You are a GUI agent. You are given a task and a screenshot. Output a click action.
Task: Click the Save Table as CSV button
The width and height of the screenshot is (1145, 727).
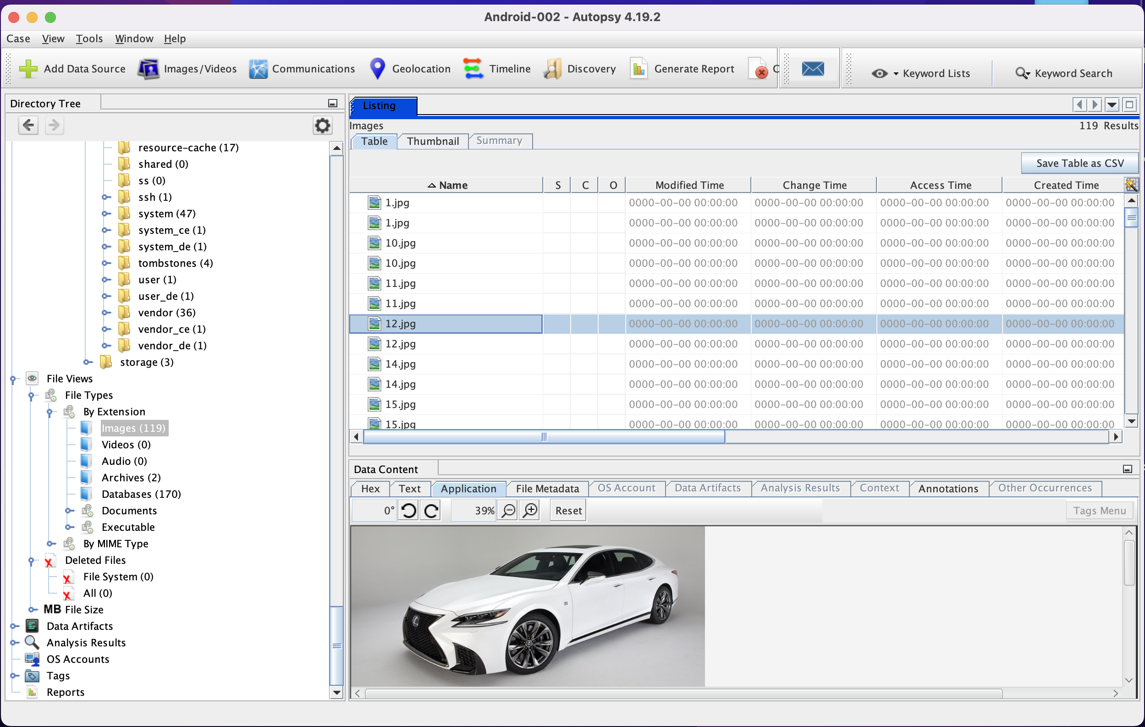pos(1079,163)
